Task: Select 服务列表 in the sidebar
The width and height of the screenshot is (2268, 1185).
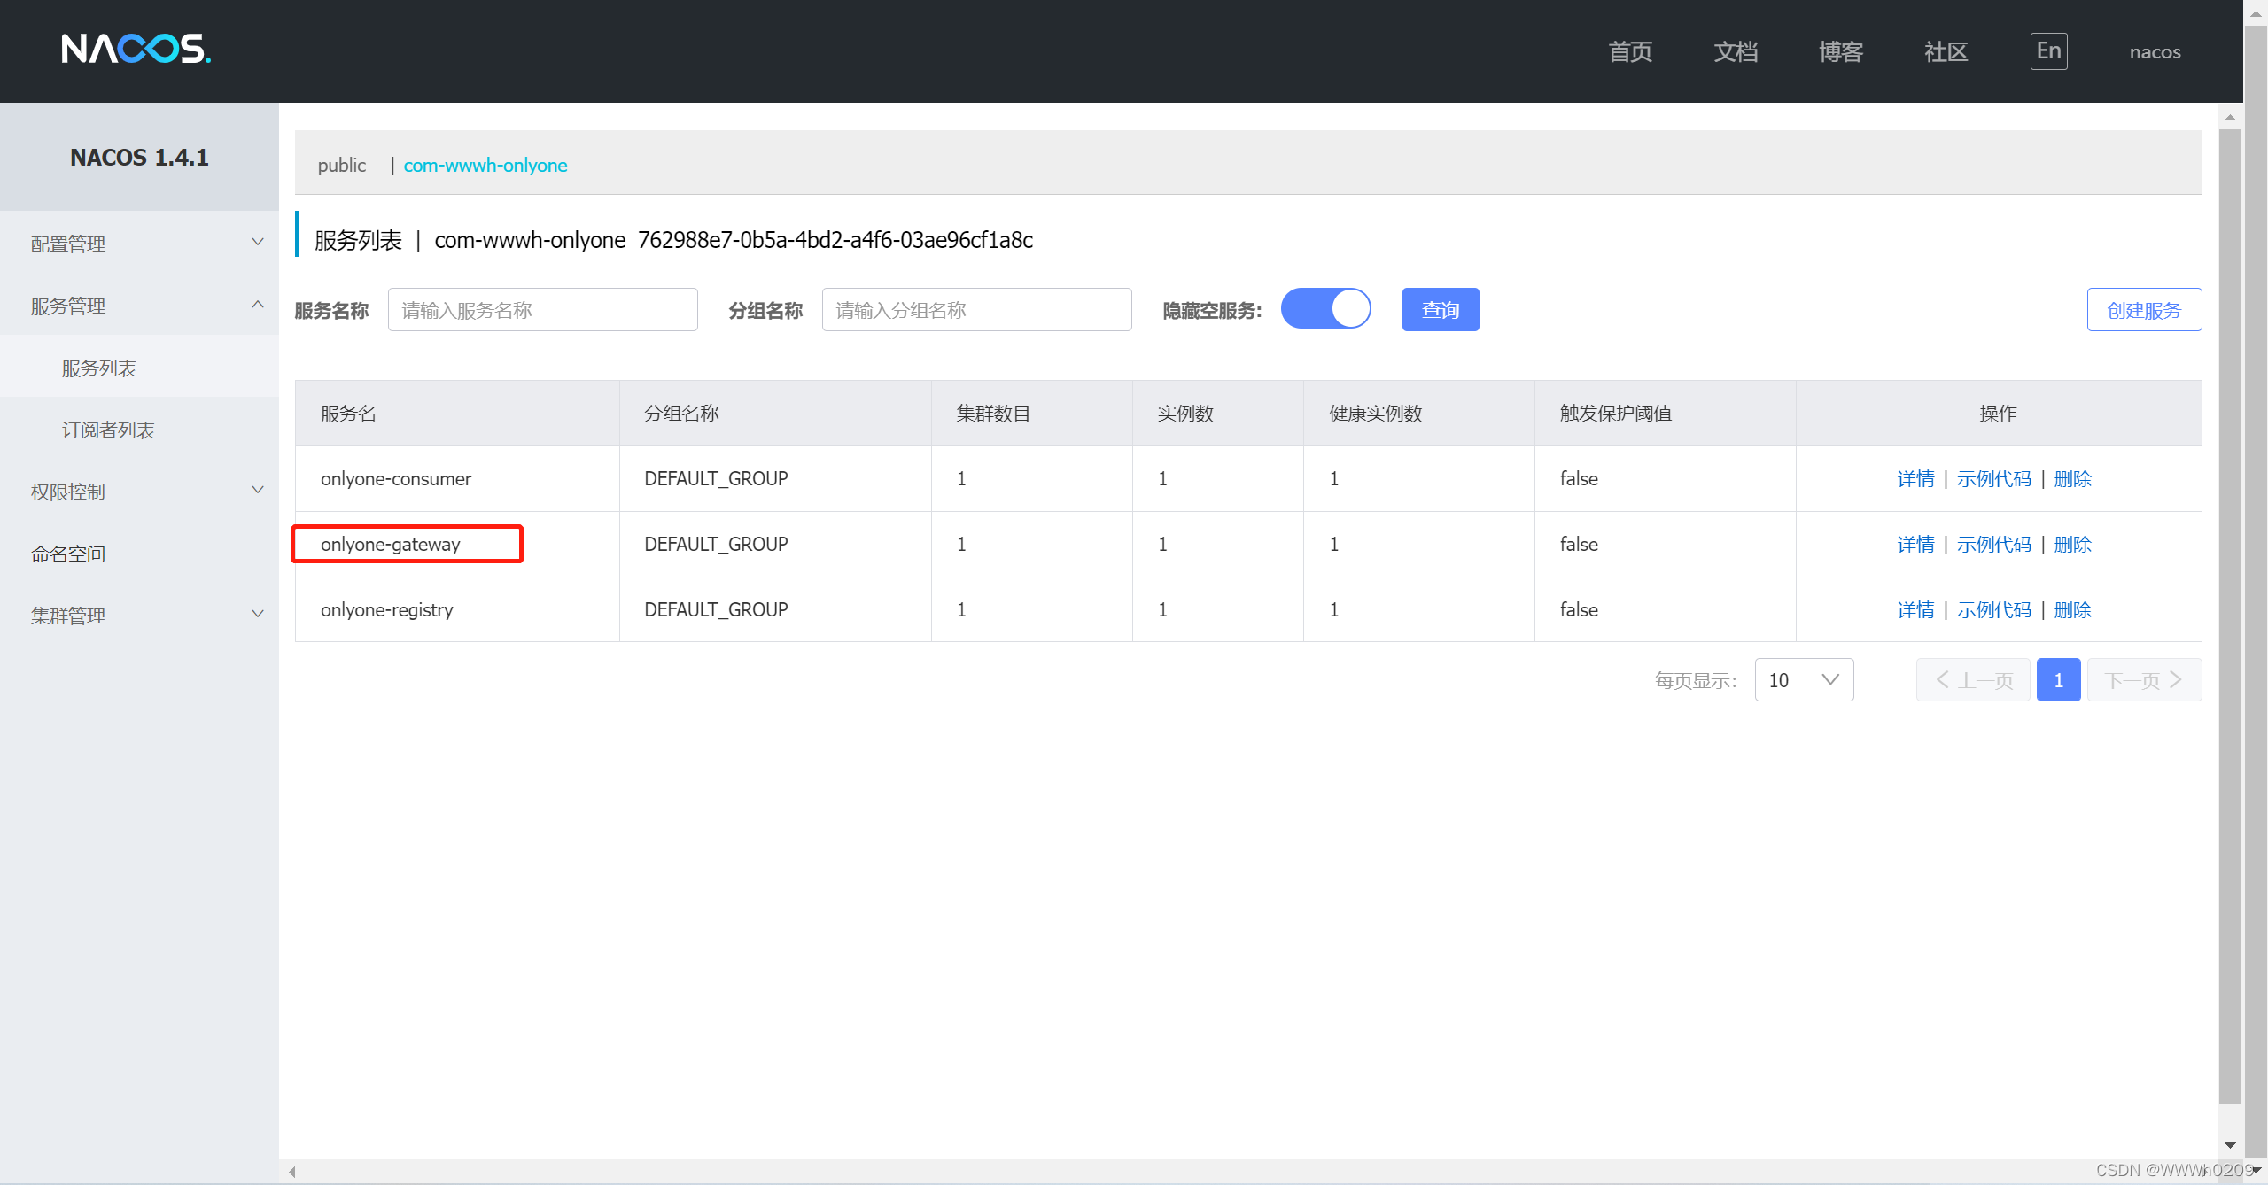Action: click(x=139, y=368)
